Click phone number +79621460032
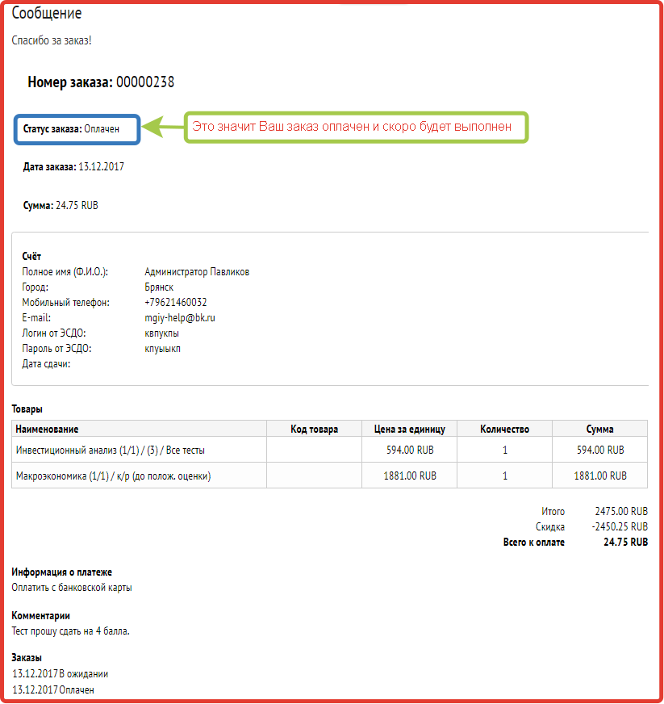664x704 pixels. tap(175, 303)
